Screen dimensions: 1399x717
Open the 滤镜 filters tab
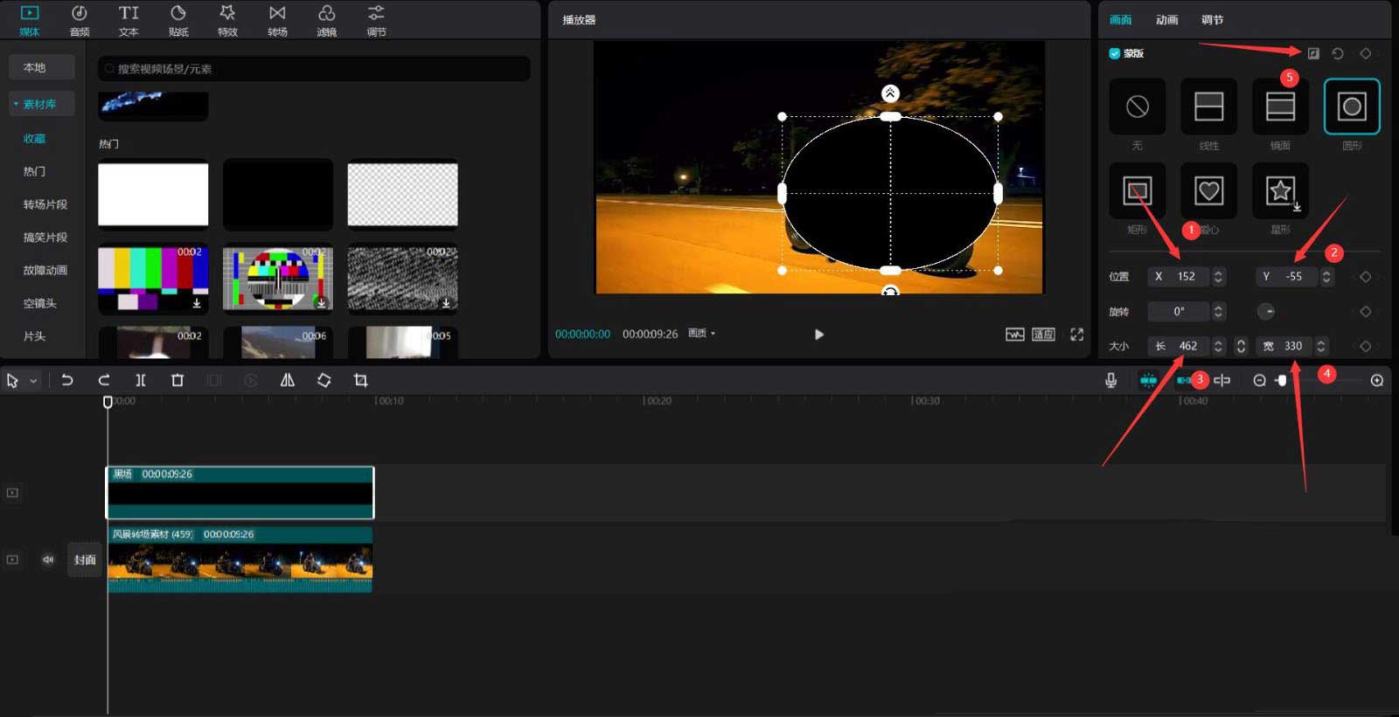click(326, 20)
